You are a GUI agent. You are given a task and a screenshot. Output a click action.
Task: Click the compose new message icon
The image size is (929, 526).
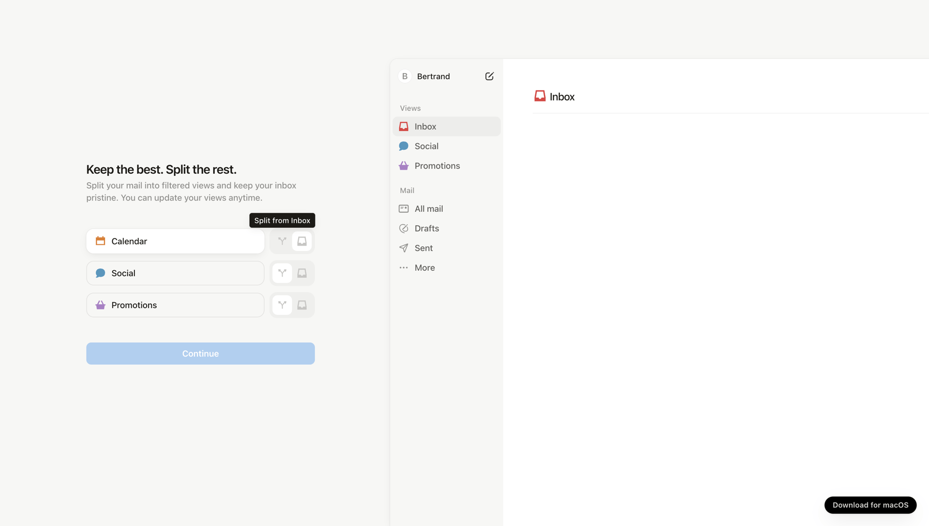[x=489, y=76]
